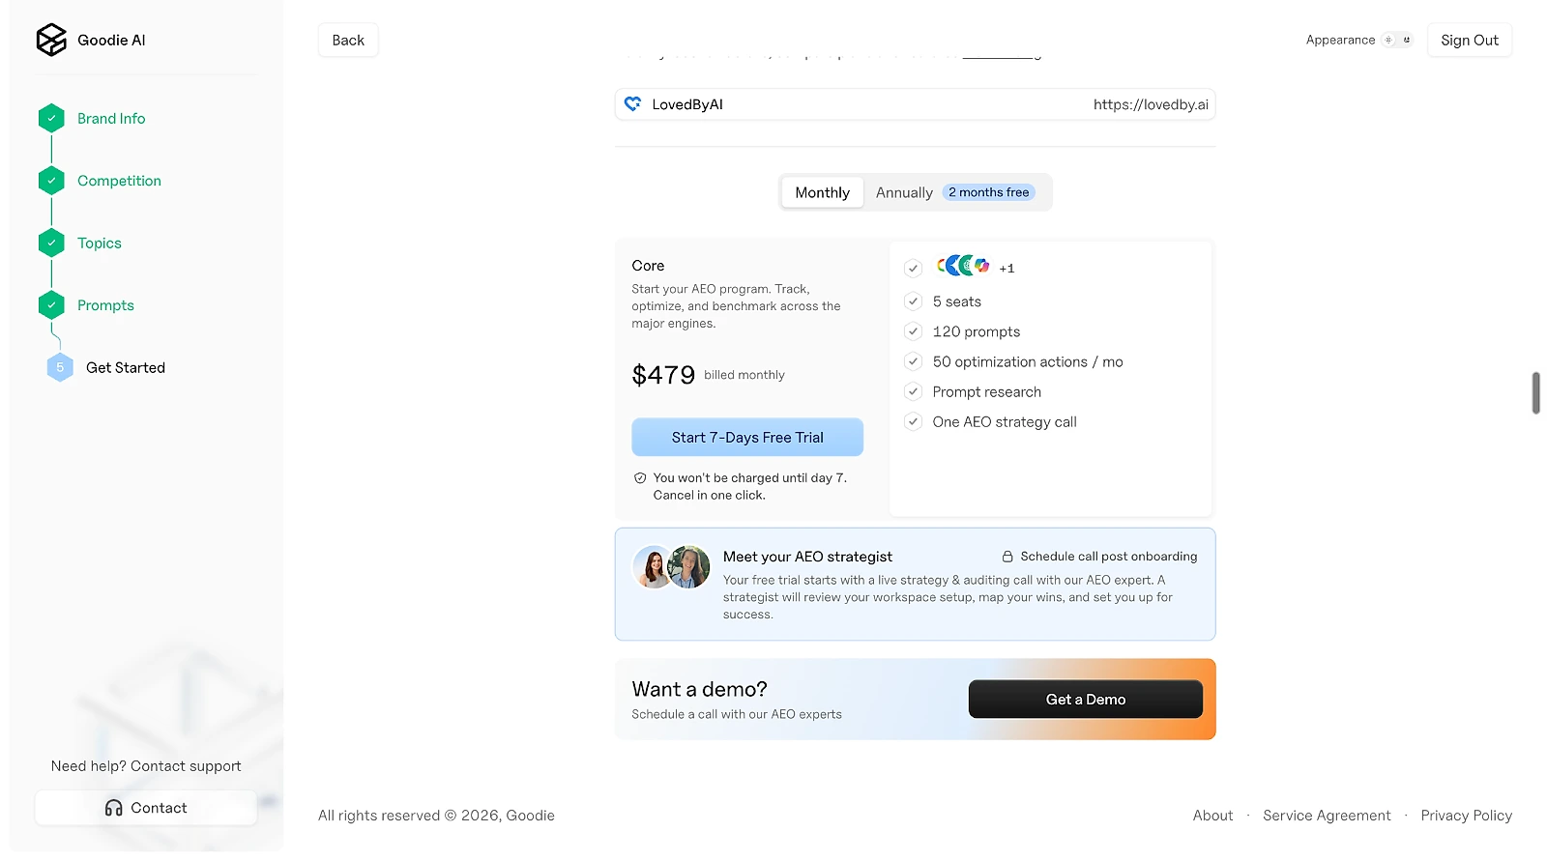Click the Back button
This screenshot has height=860, width=1547.
tap(348, 40)
